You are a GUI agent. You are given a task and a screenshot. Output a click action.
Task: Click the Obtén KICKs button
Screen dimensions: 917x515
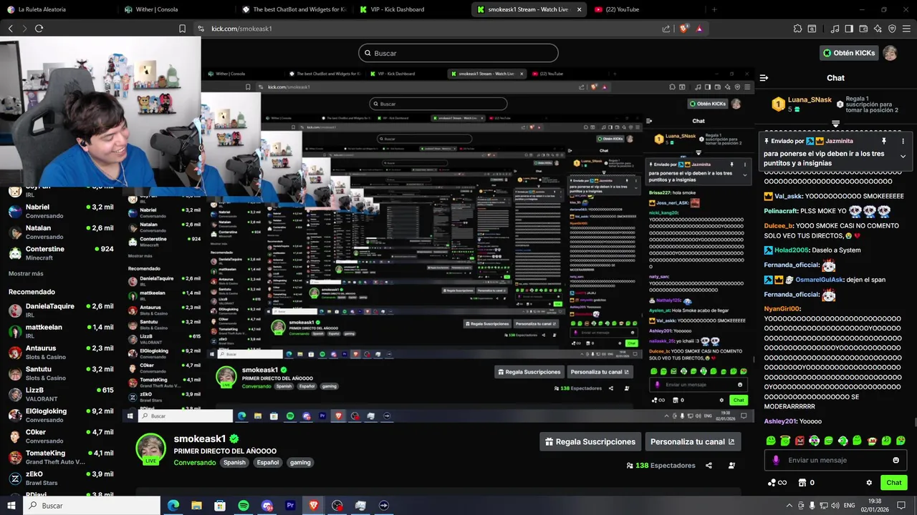tap(849, 53)
